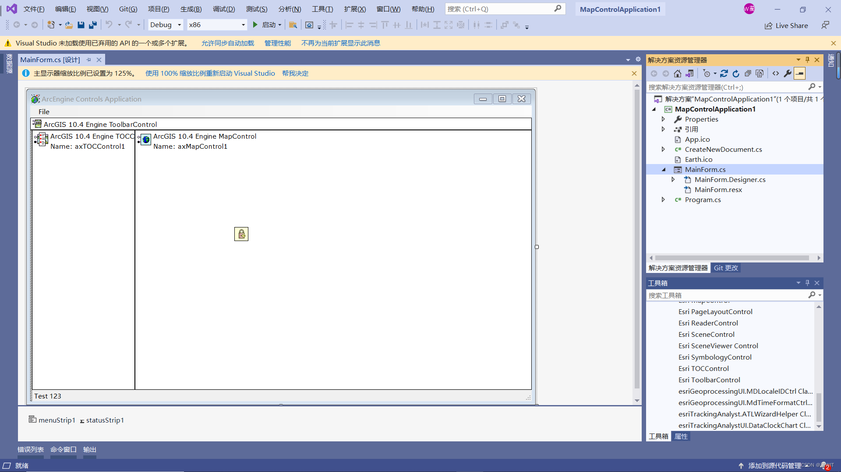Click the 使用 100% 缩放比例重新启动 link
The height and width of the screenshot is (472, 841).
tap(210, 73)
